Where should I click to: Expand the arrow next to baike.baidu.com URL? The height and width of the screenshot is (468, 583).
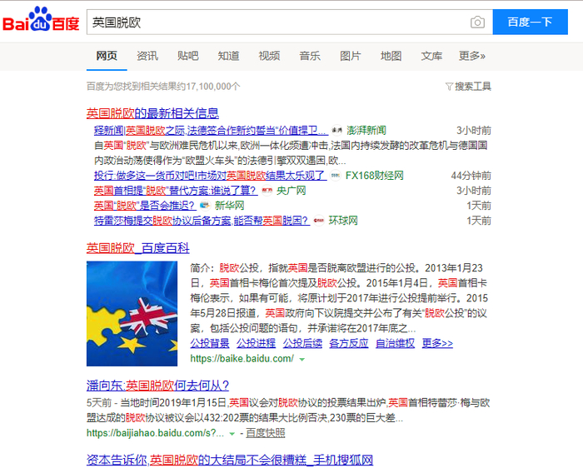click(x=302, y=360)
